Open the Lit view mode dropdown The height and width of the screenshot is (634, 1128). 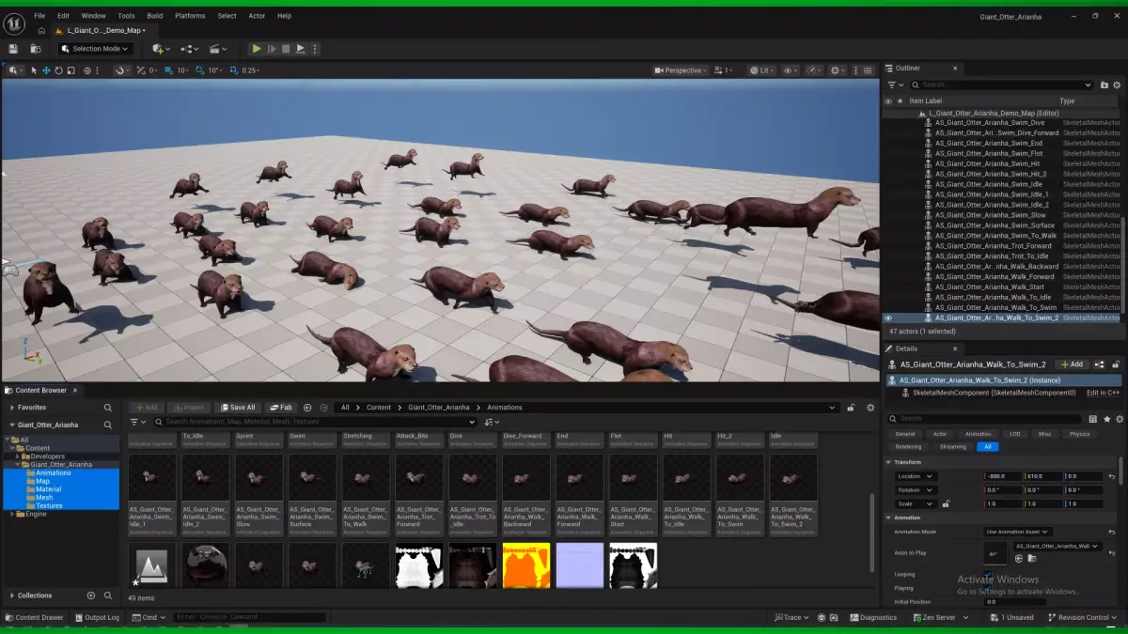pos(761,70)
